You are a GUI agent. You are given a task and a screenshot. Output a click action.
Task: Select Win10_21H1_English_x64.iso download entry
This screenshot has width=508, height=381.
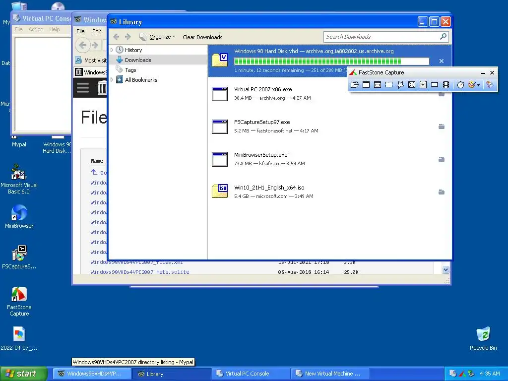pyautogui.click(x=329, y=192)
